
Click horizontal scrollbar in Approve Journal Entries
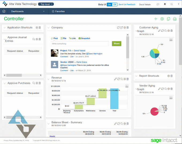click(14, 75)
